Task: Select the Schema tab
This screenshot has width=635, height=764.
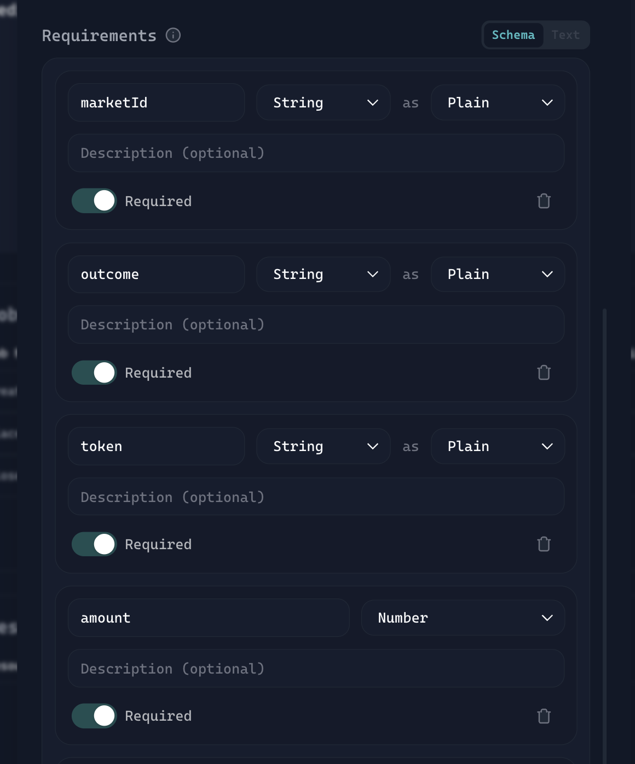Action: click(513, 35)
